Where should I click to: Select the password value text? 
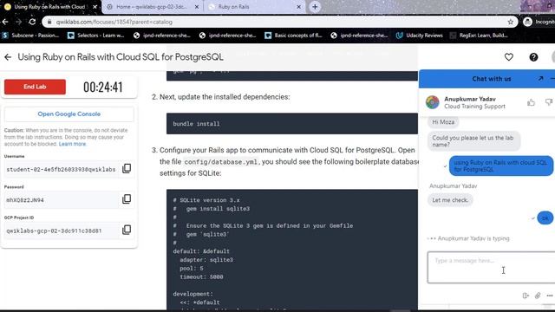[25, 200]
